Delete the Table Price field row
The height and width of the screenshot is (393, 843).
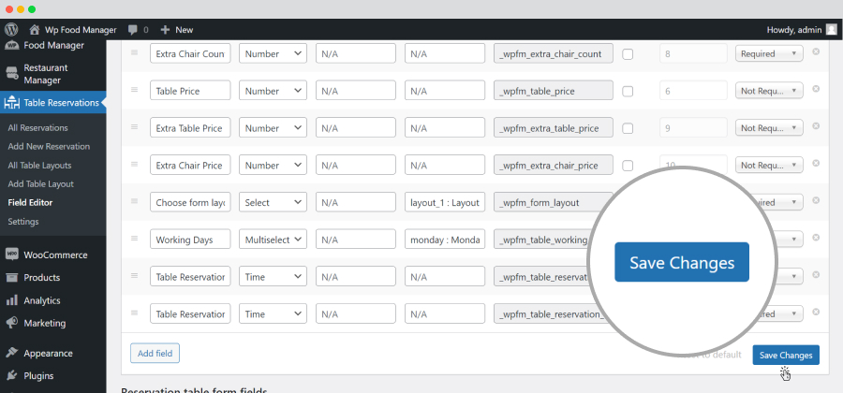[x=816, y=89]
